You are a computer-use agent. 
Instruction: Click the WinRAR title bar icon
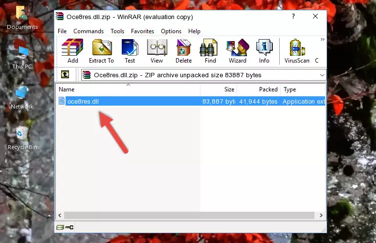pyautogui.click(x=60, y=16)
